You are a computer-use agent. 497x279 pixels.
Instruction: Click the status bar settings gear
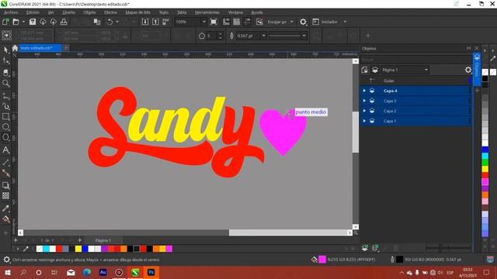pos(6,260)
